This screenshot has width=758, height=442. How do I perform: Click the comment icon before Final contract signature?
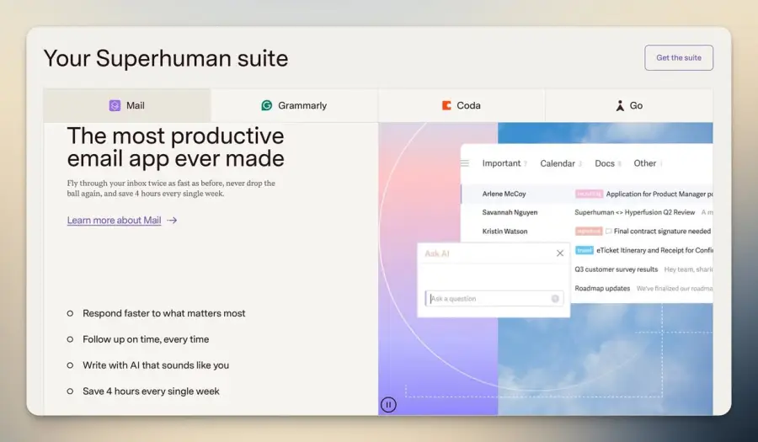pos(609,231)
